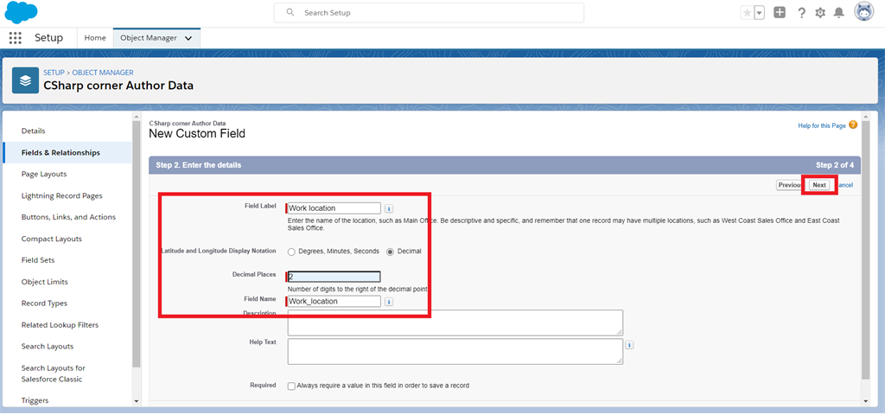Click the orange Help for this Page icon
Image resolution: width=885 pixels, height=415 pixels.
(853, 125)
